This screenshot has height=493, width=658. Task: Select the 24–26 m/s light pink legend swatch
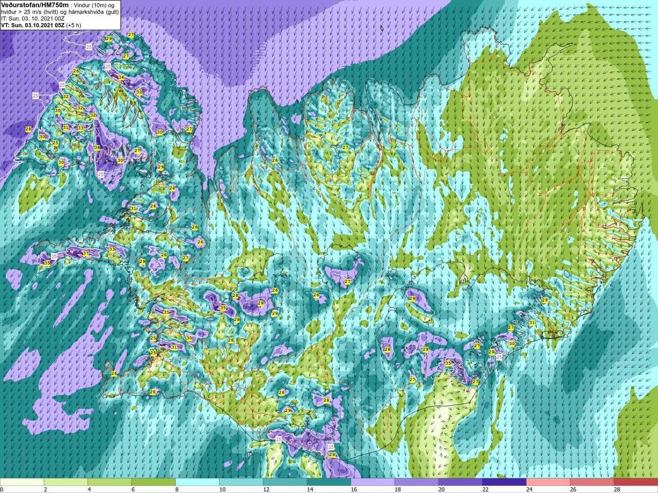click(x=549, y=482)
